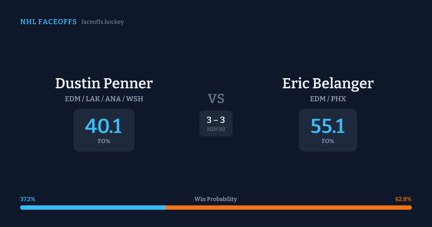Screen dimensions: 432x227
Task: Click the H2H (6) label
Action: coord(216,129)
